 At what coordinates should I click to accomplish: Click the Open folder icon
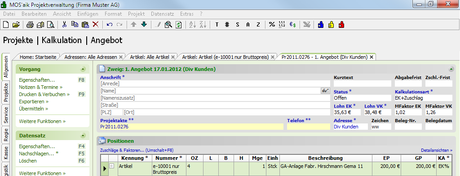click(16, 25)
